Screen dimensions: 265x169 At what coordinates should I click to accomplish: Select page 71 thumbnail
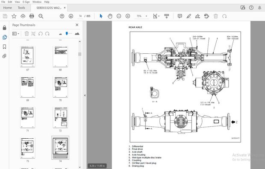[x=27, y=117]
